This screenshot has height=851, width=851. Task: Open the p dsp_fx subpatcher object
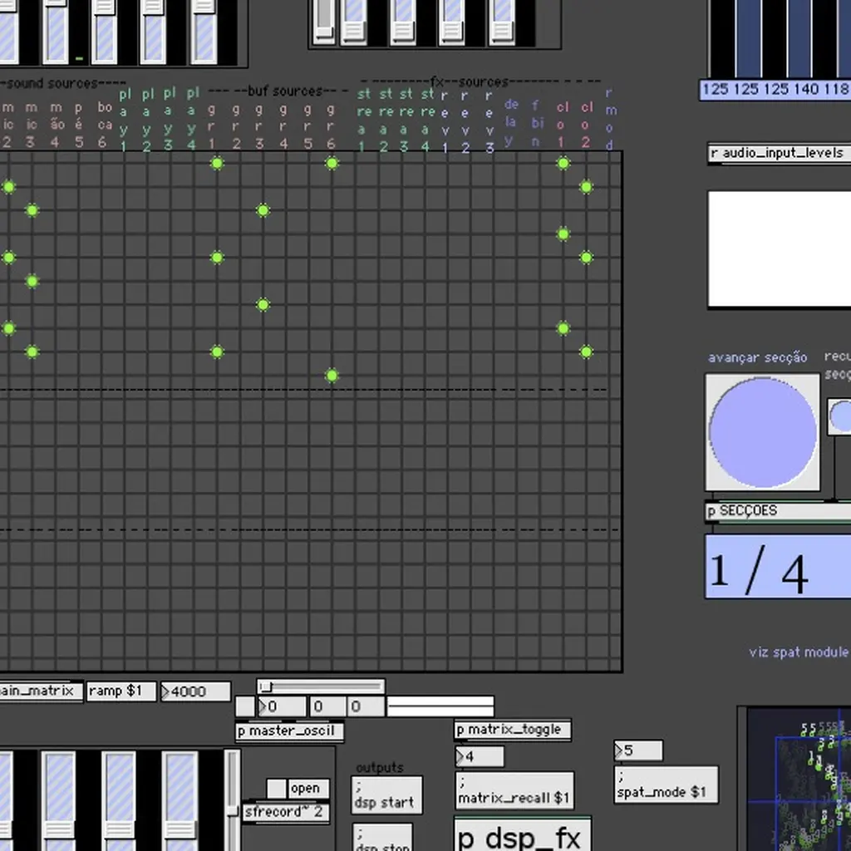point(522,836)
